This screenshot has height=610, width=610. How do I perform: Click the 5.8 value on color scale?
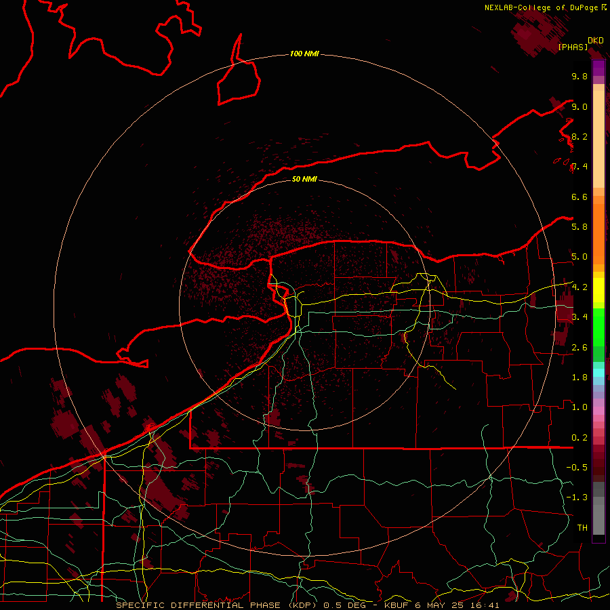tap(579, 226)
